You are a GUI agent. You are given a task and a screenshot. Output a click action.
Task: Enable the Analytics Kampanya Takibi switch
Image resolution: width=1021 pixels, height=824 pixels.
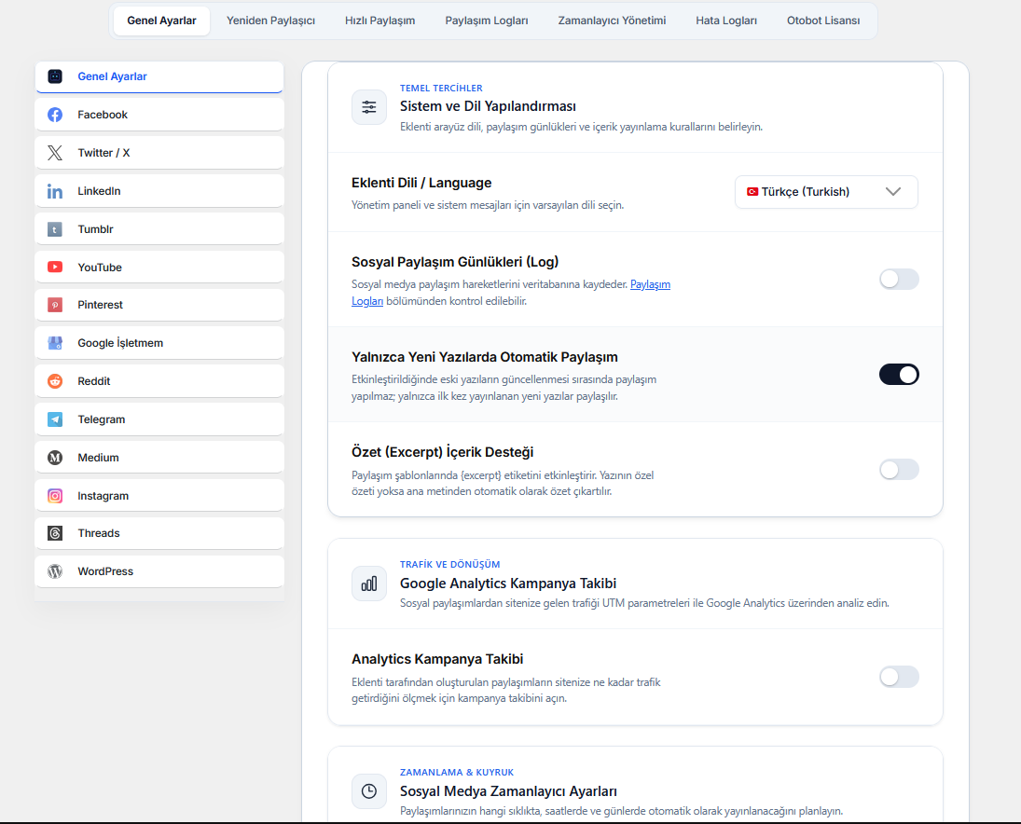[x=899, y=677]
